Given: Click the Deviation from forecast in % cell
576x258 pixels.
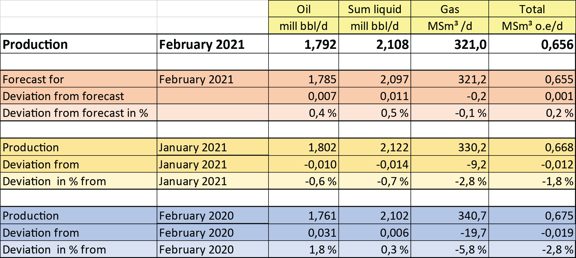Looking at the screenshot, I should pos(79,113).
